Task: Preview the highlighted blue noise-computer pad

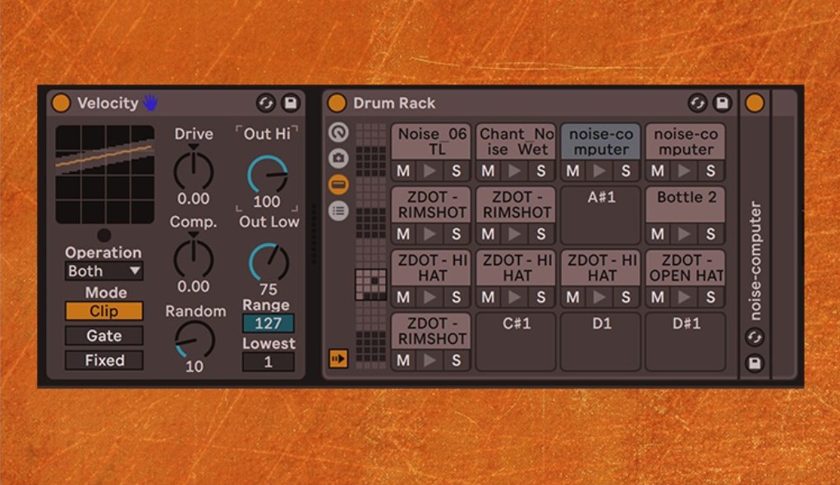Action: (x=600, y=172)
